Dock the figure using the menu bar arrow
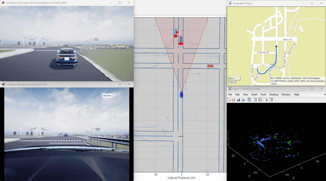Image resolution: width=326 pixels, height=181 pixels. (325, 94)
